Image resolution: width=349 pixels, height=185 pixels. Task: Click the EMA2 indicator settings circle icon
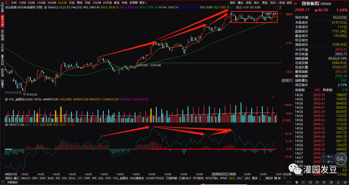click(x=46, y=7)
